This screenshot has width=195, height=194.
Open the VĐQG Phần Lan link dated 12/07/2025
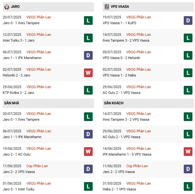pyautogui.click(x=39, y=35)
